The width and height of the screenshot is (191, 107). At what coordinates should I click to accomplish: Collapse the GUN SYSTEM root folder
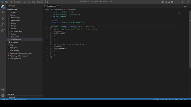coord(13,10)
